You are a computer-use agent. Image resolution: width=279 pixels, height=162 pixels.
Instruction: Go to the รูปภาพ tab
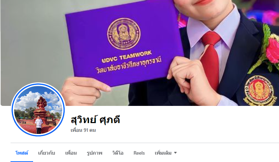95,153
